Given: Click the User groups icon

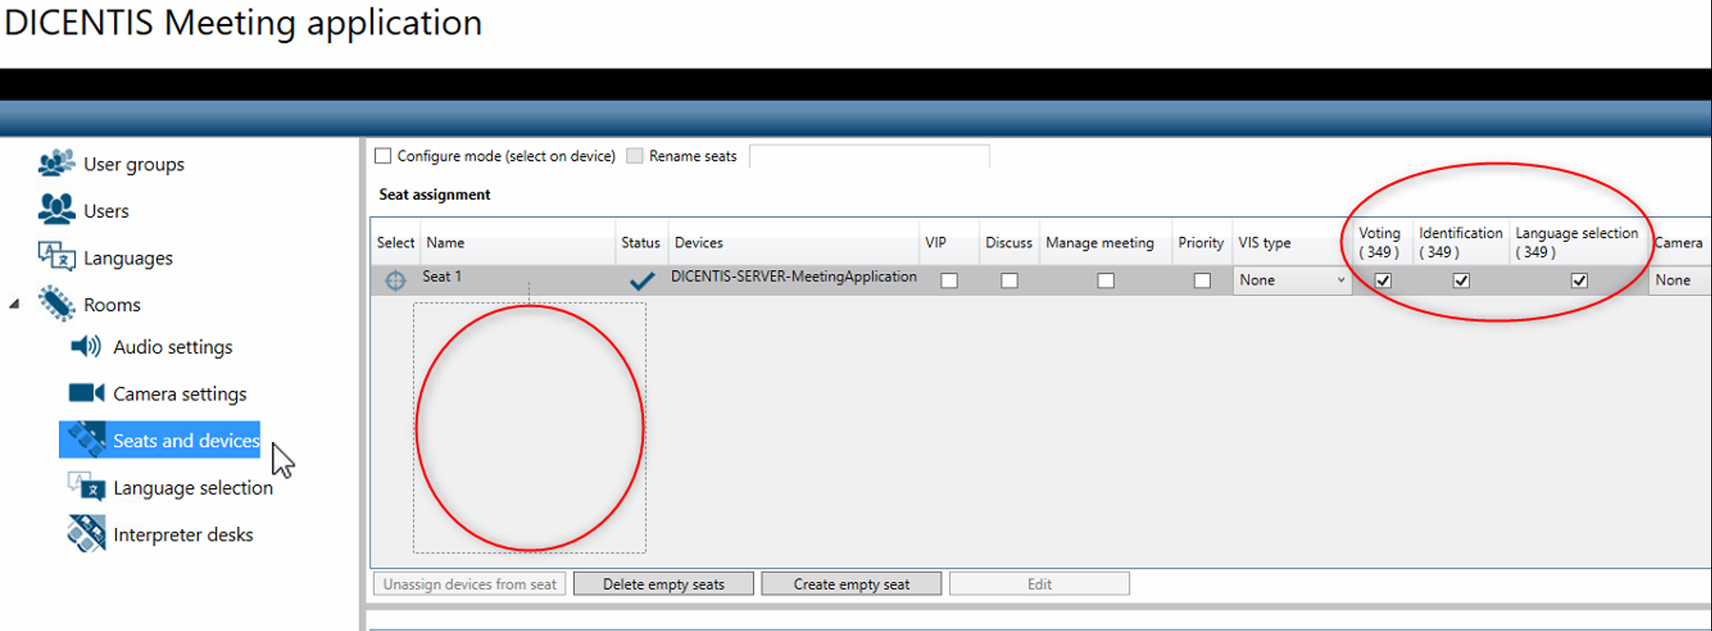Looking at the screenshot, I should click(56, 162).
